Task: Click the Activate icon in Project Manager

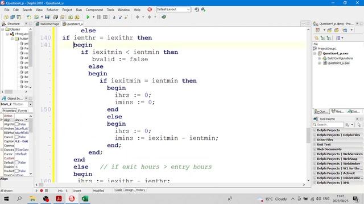Action: (x=317, y=30)
